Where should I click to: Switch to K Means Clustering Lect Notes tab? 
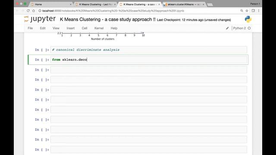pos(95,4)
